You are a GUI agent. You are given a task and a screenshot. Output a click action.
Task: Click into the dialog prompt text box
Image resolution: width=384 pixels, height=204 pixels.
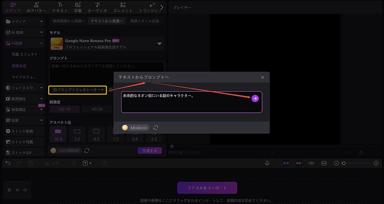(192, 102)
